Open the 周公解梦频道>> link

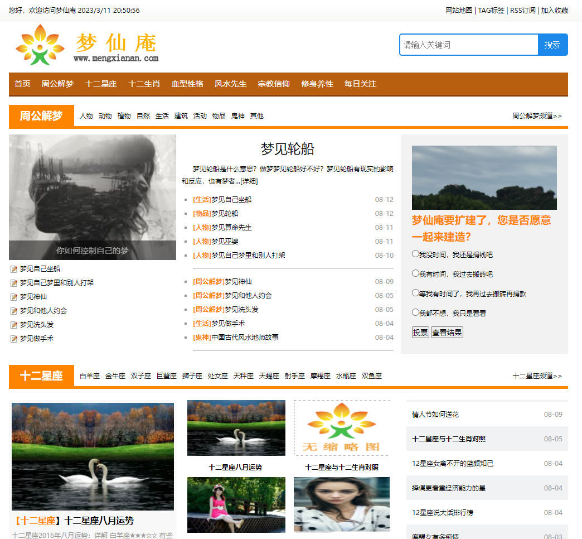coord(537,116)
